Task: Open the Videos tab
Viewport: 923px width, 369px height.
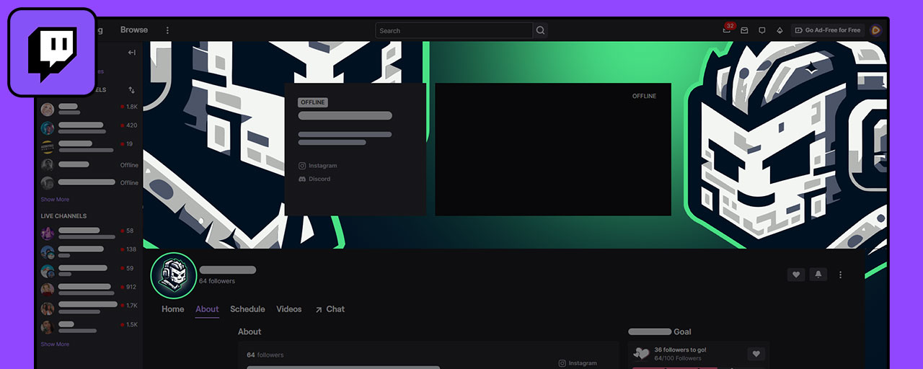Action: 289,309
